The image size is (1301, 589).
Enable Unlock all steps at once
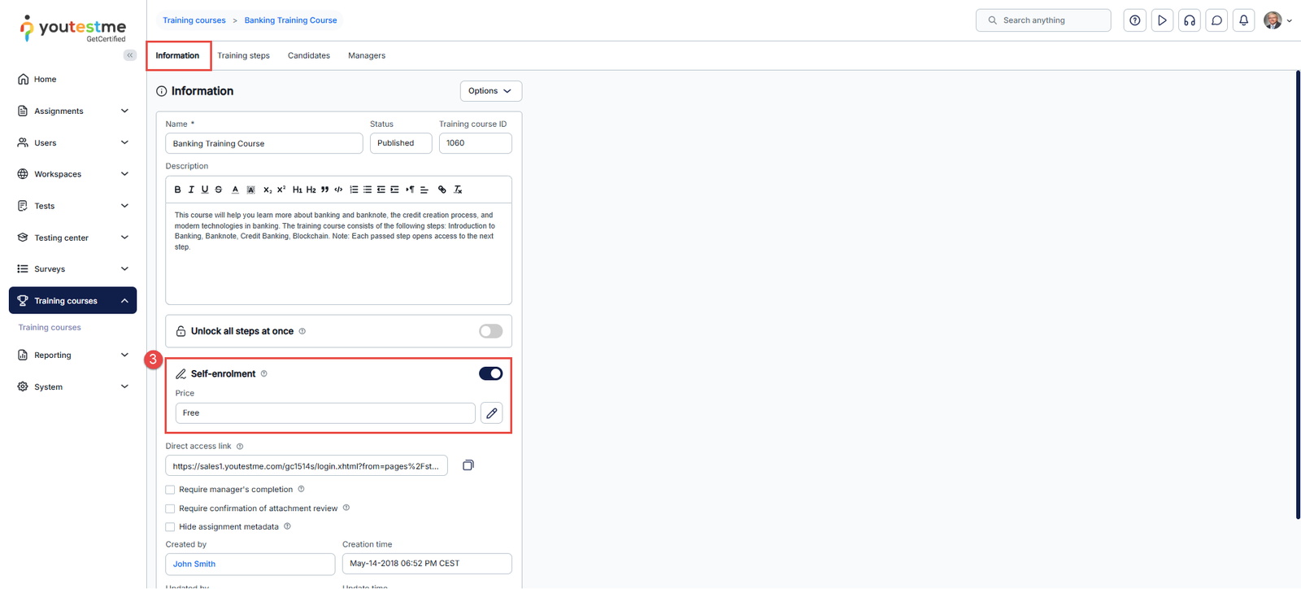coord(490,331)
